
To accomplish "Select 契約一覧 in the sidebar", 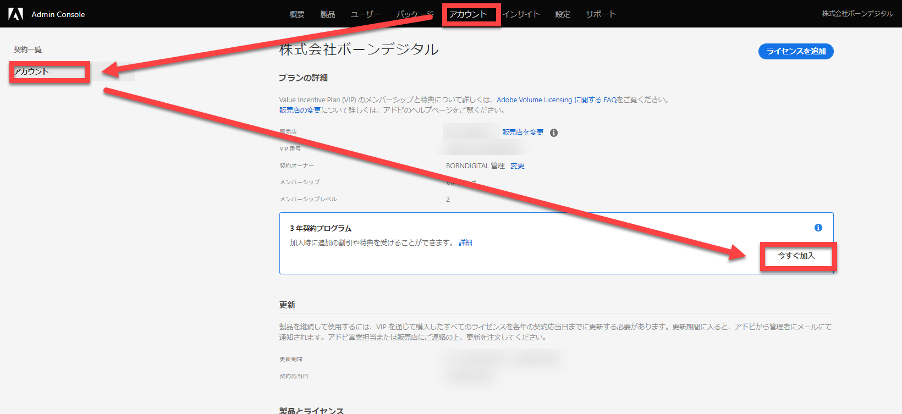I will pos(28,49).
